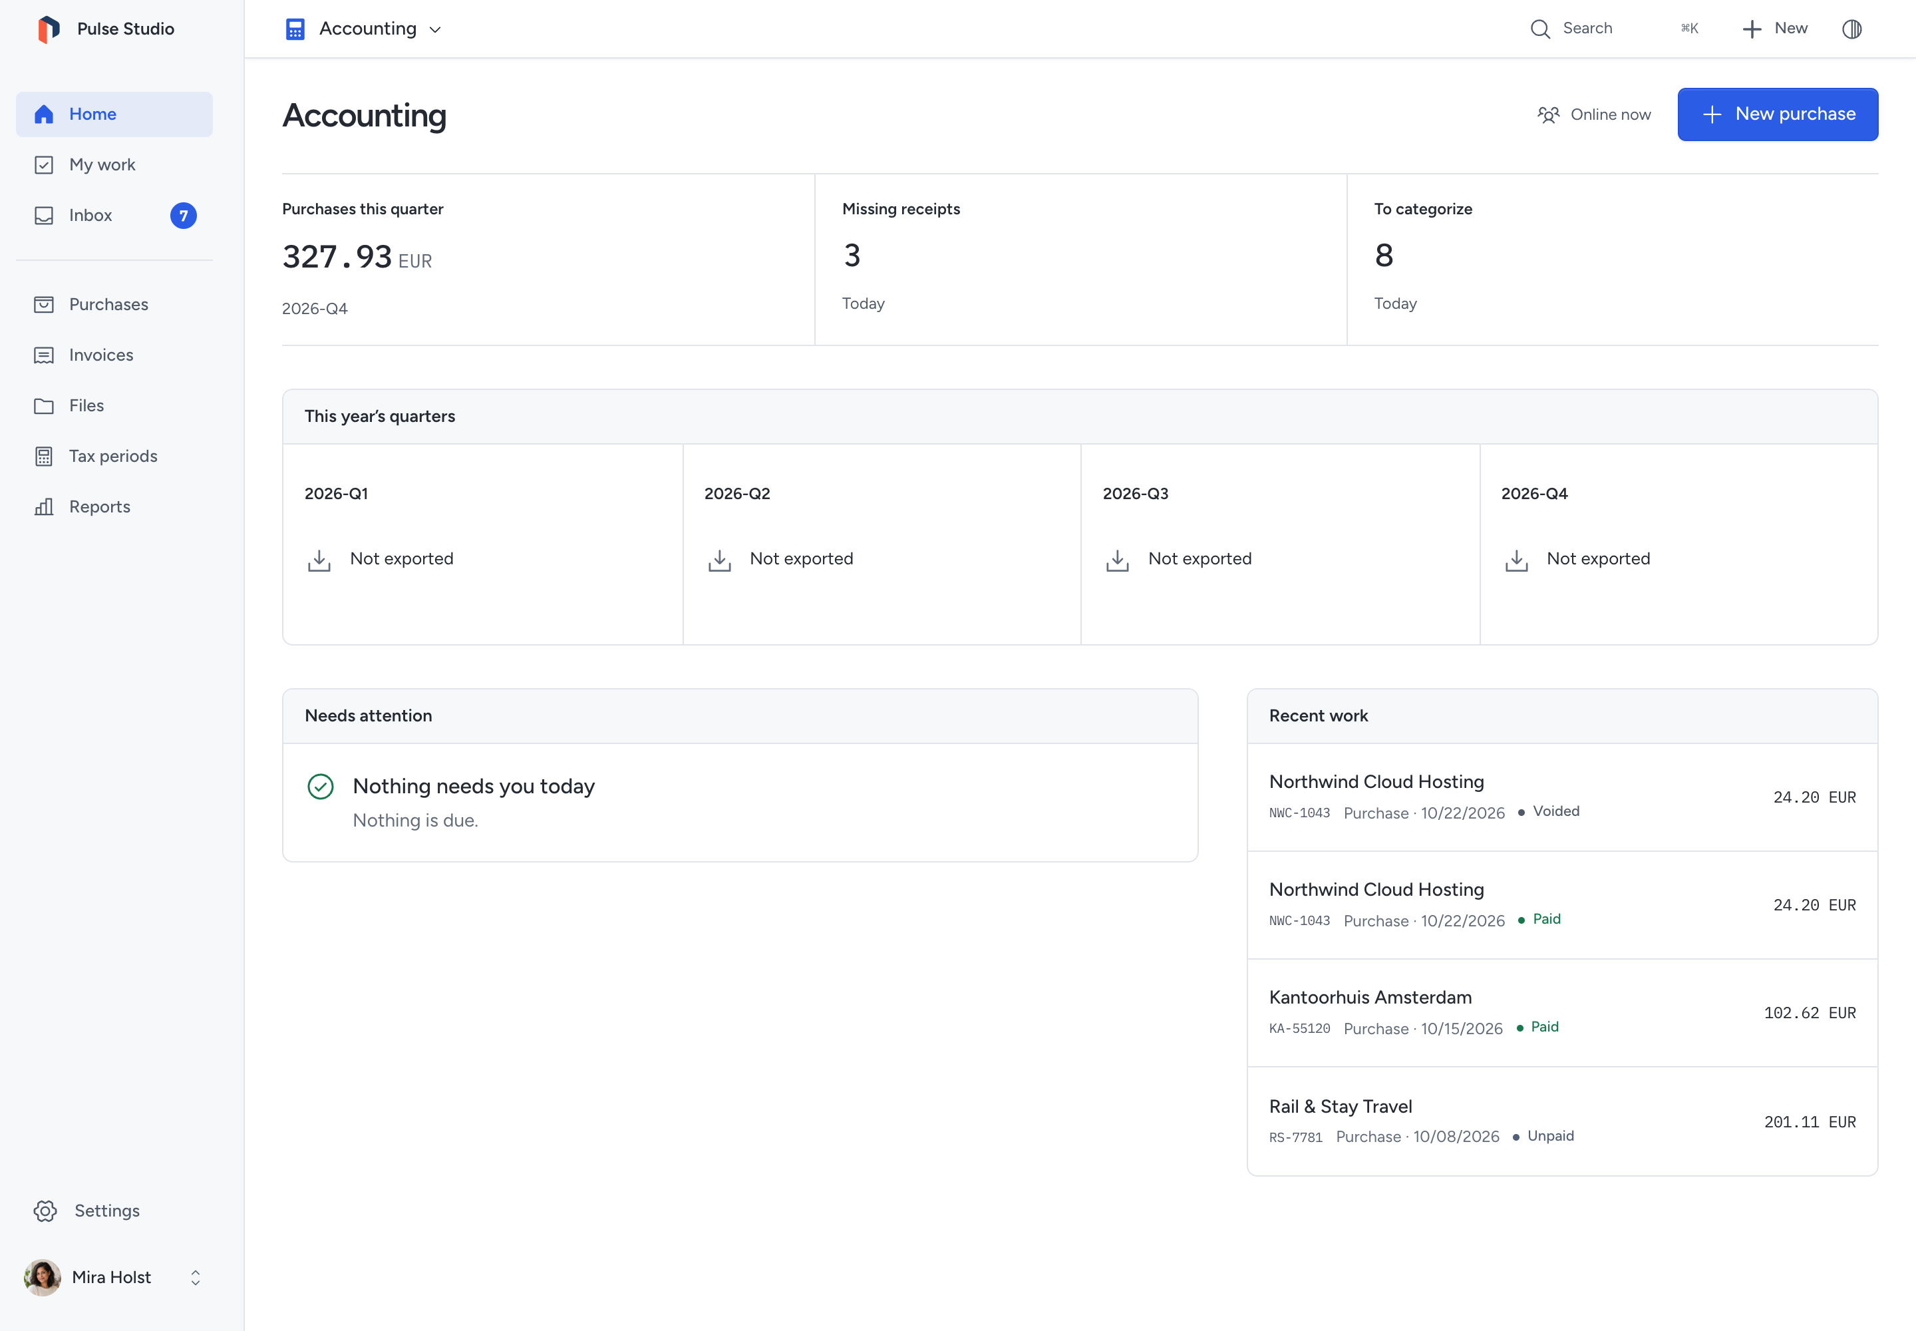This screenshot has width=1916, height=1331.
Task: Click the Online now link
Action: tap(1594, 115)
